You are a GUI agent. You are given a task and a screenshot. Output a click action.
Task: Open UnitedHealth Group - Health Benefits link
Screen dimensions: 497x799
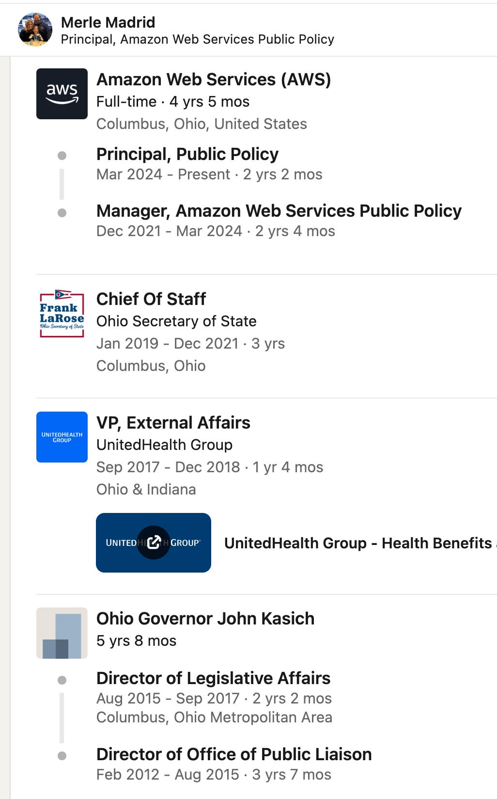[359, 543]
